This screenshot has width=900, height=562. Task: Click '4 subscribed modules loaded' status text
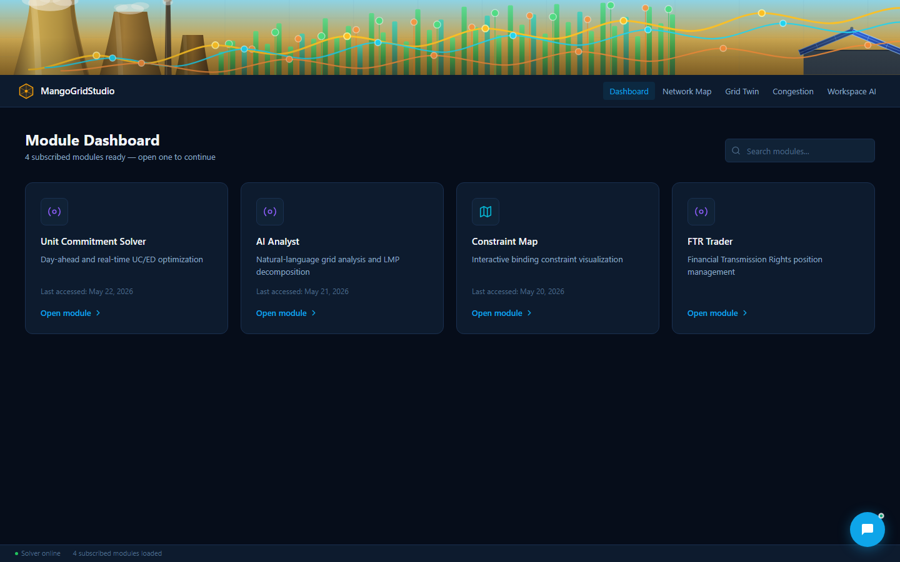point(117,553)
